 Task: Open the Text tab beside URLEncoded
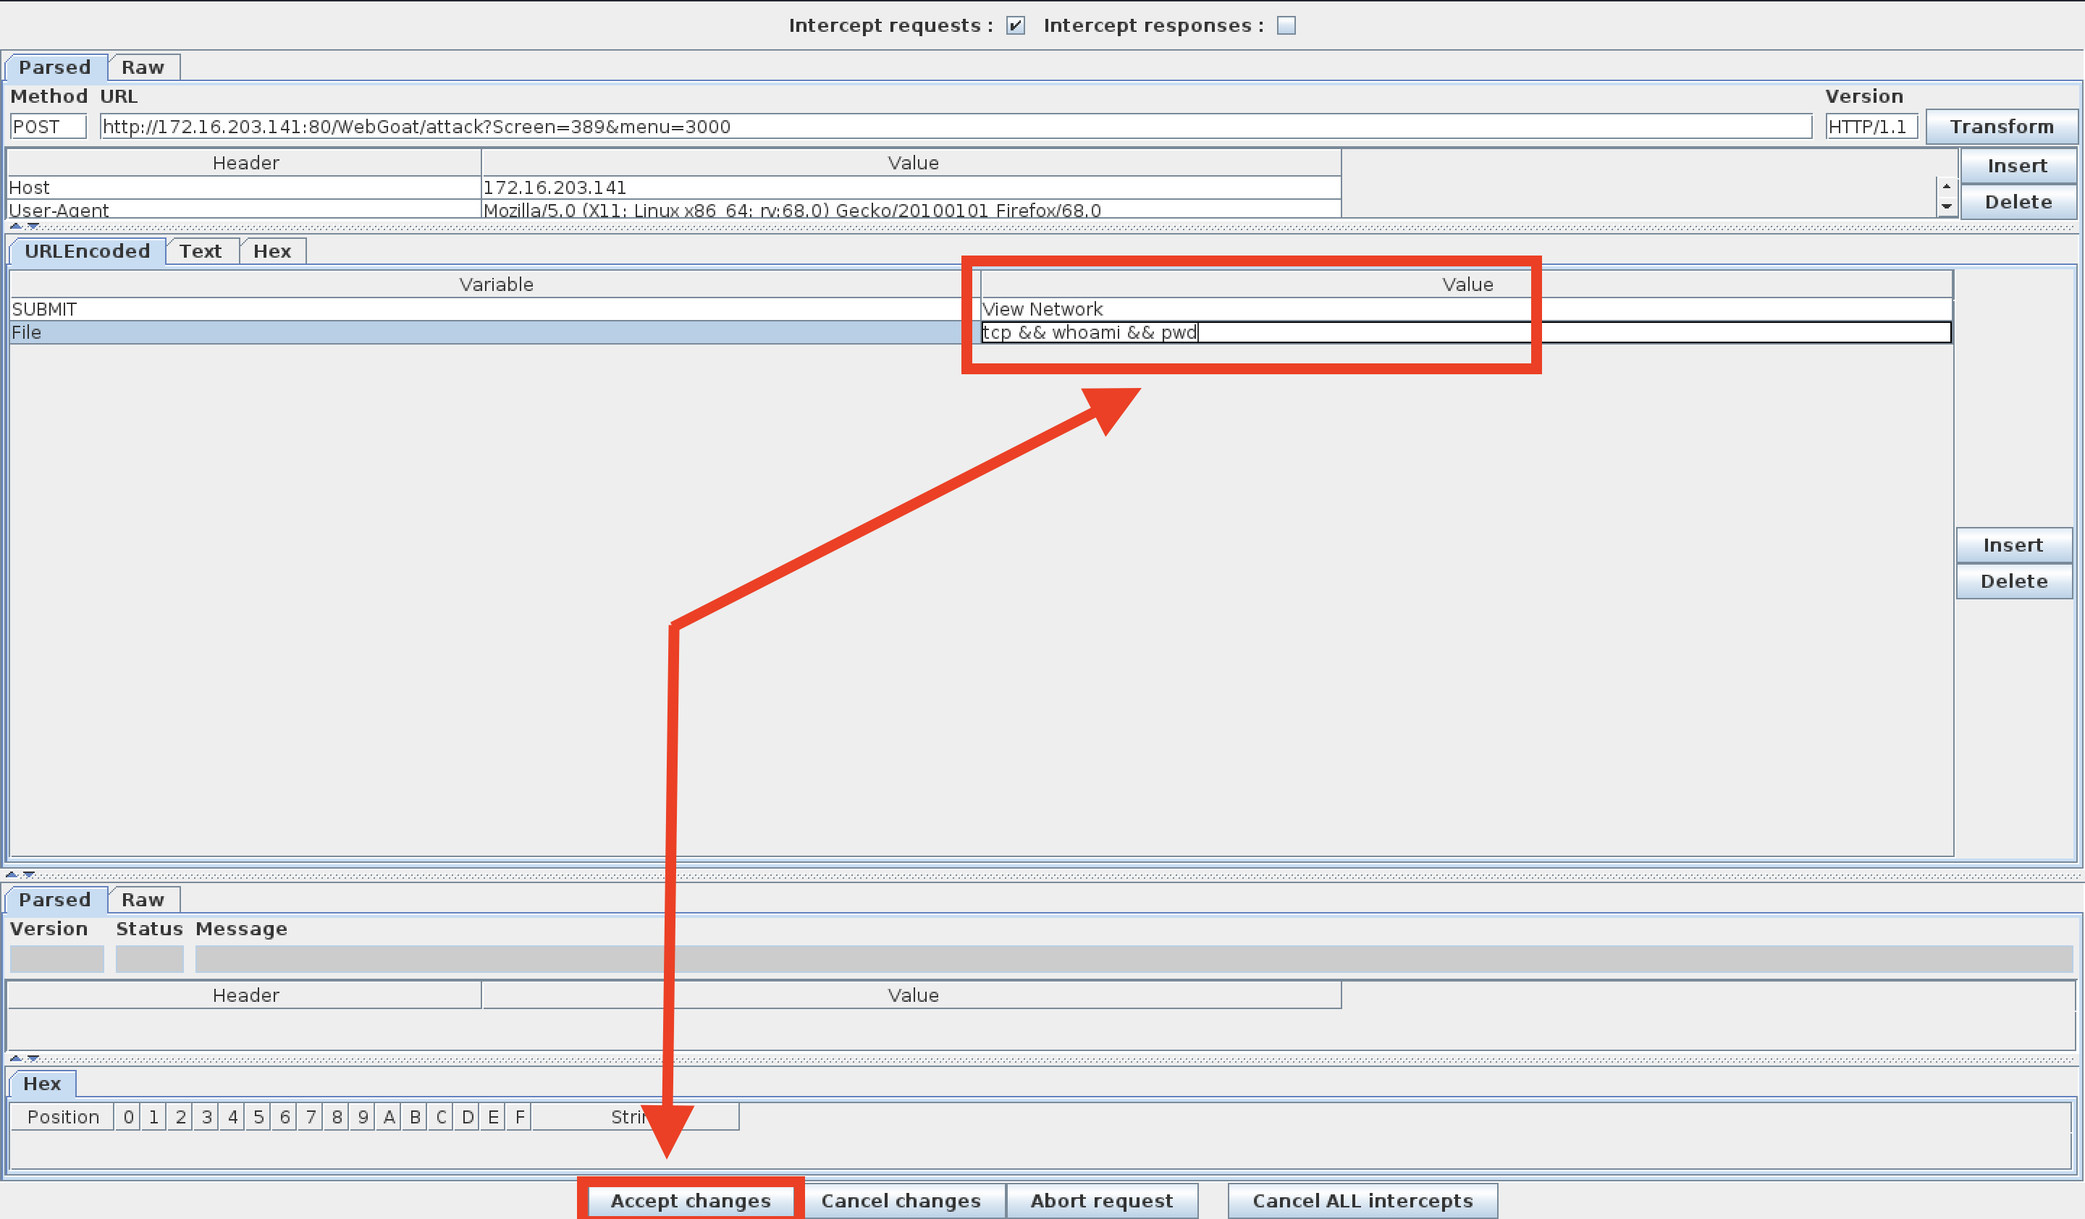pyautogui.click(x=201, y=250)
